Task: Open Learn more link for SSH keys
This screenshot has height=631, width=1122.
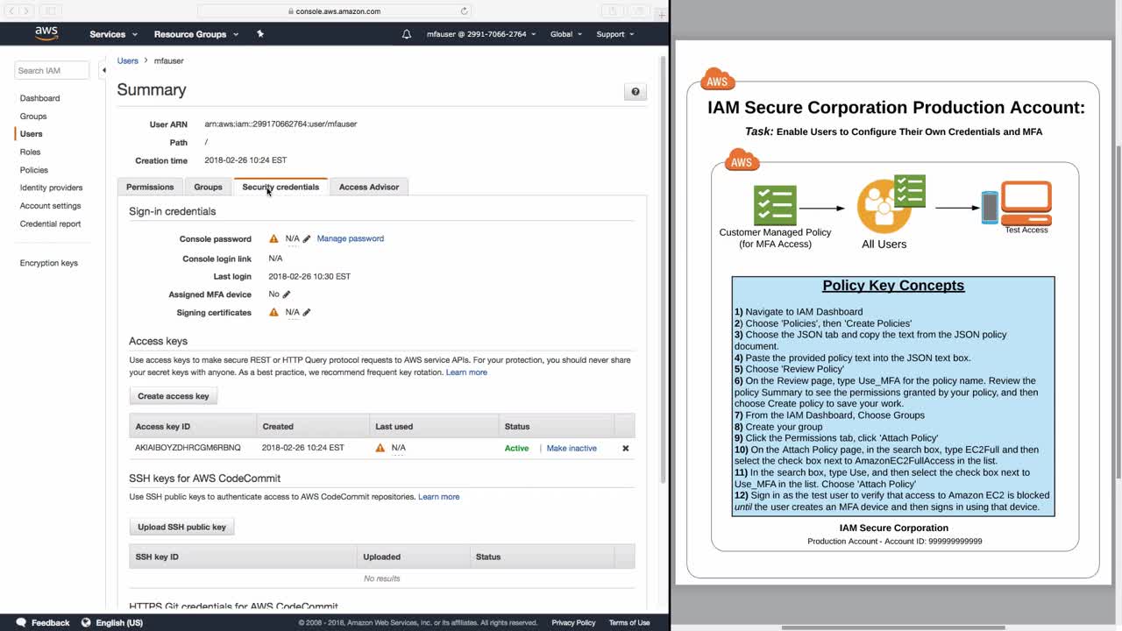Action: click(x=439, y=497)
